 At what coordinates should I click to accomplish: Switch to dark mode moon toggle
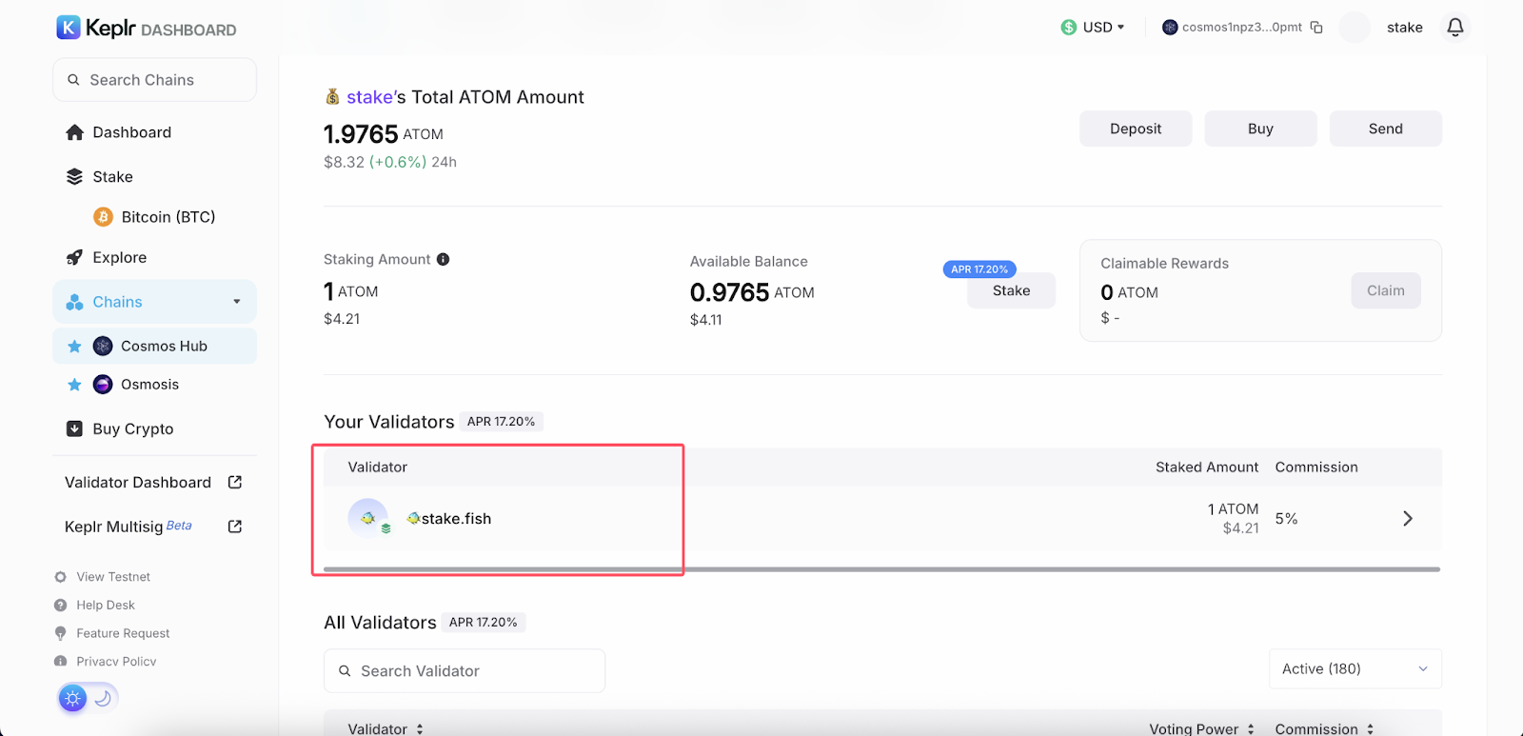103,699
